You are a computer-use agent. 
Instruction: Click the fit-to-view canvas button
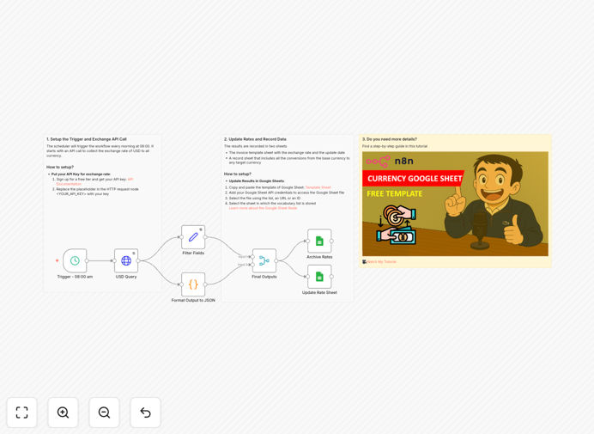tap(22, 413)
